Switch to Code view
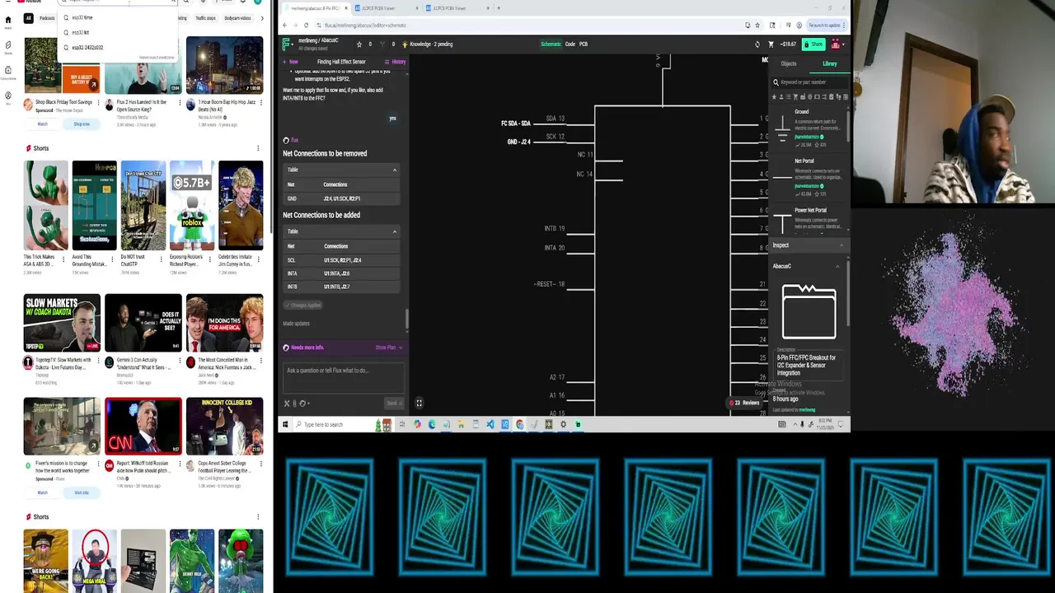Viewport: 1055px width, 593px height. (570, 44)
